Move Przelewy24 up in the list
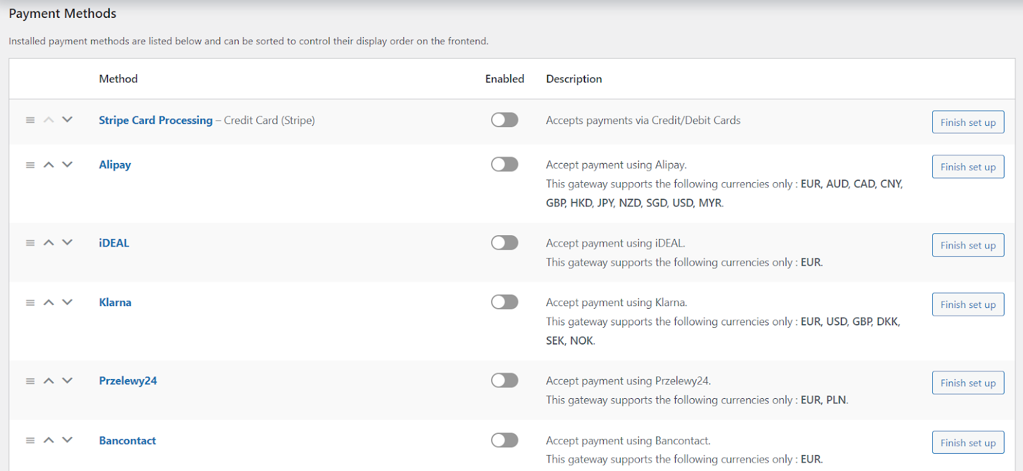Screen dimensions: 1023x471 (49, 381)
